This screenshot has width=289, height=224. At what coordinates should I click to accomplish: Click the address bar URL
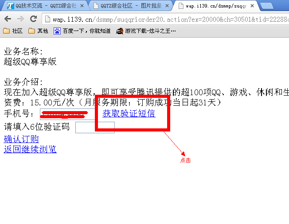171,19
